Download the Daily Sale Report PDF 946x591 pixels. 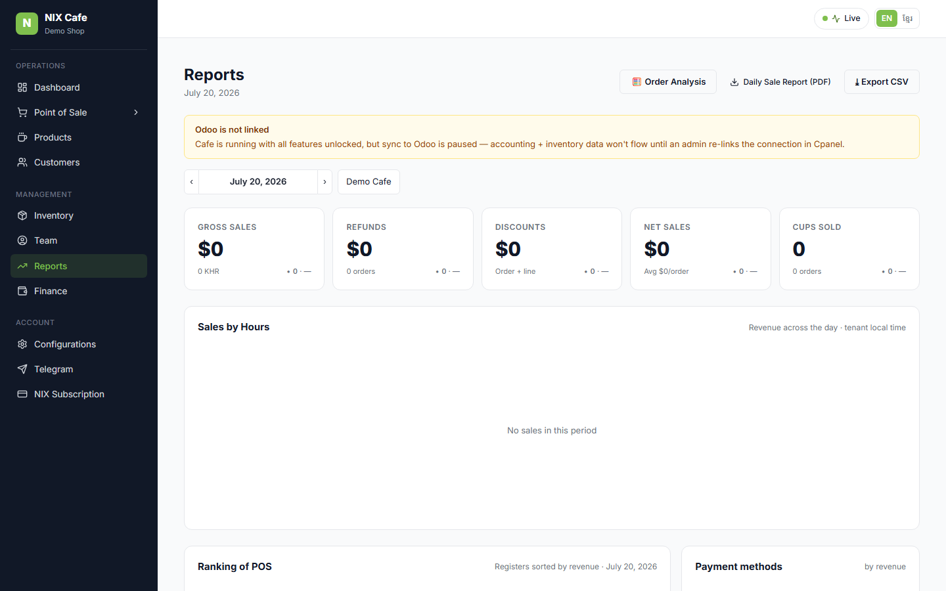[780, 82]
